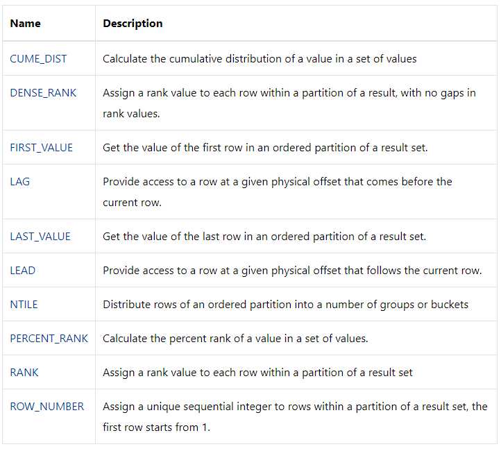Click the PERCENT_RANK description text
The image size is (501, 449).
click(235, 339)
